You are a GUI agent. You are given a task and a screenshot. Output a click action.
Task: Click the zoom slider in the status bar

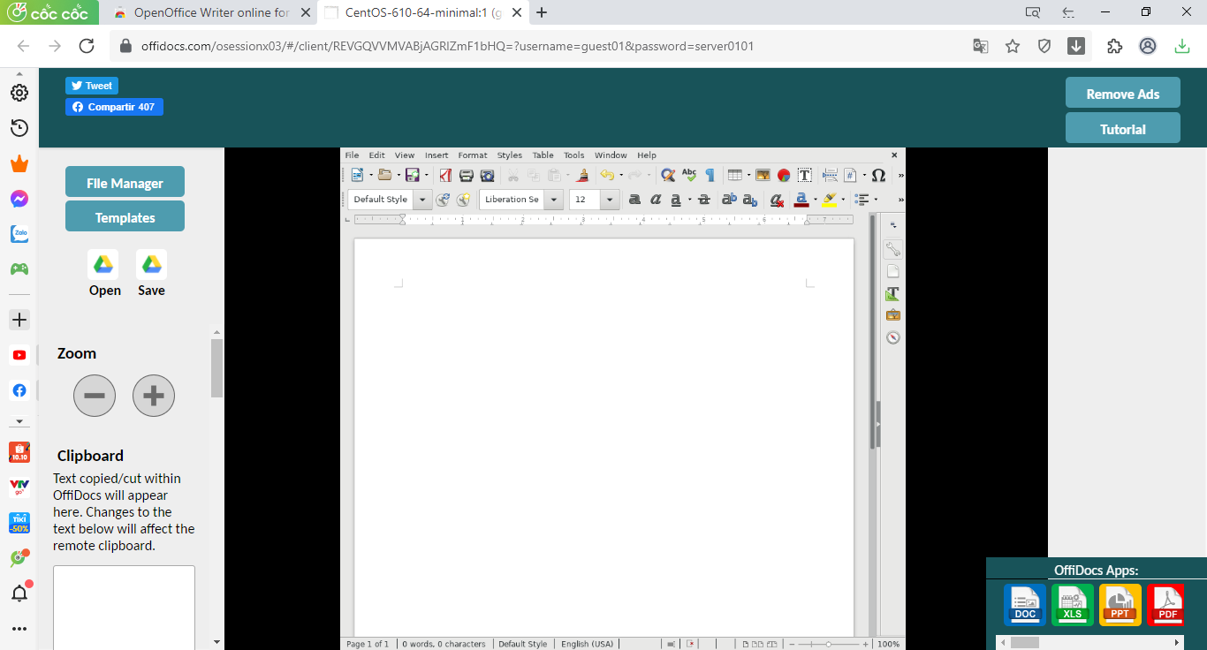pos(828,644)
